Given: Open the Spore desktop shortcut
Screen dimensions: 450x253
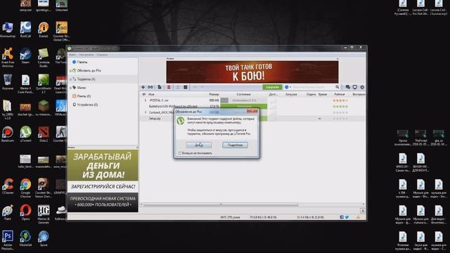Looking at the screenshot, I should click(x=44, y=239).
